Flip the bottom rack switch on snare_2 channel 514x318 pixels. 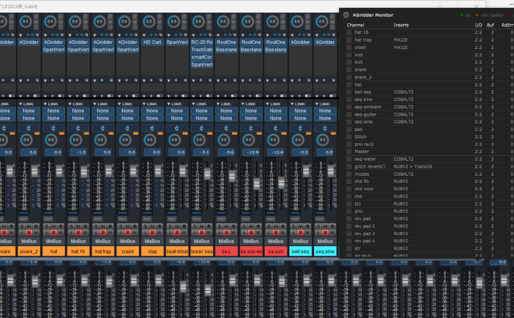coord(36,96)
